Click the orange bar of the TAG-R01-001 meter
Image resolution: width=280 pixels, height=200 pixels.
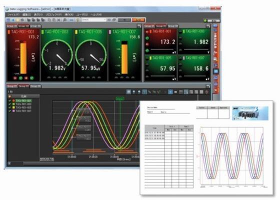[23, 58]
